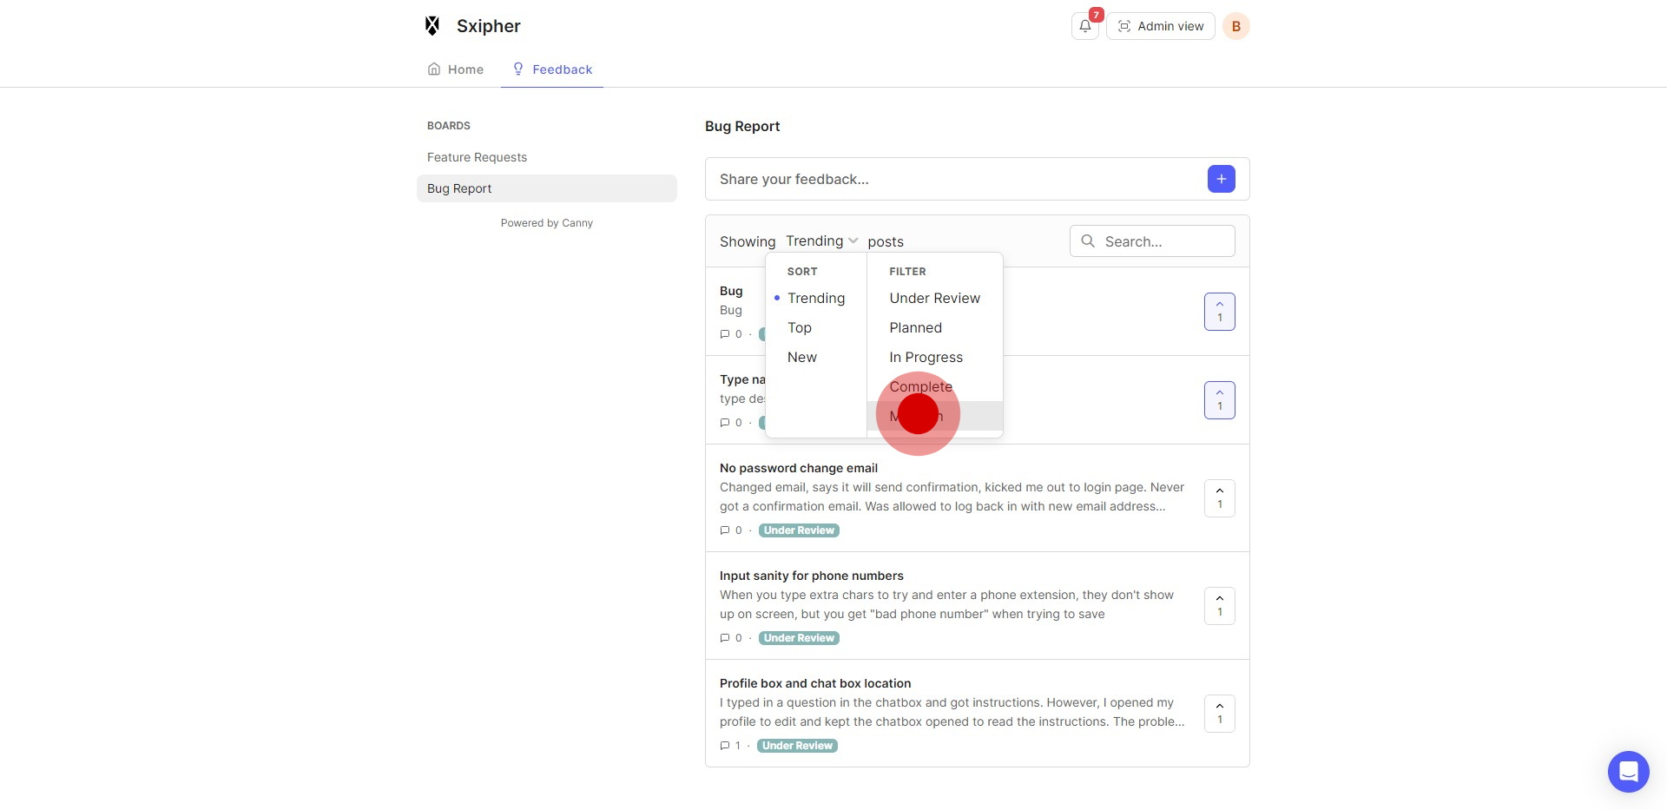The width and height of the screenshot is (1667, 810).
Task: Toggle upvote on the Bug post
Action: click(x=1219, y=312)
